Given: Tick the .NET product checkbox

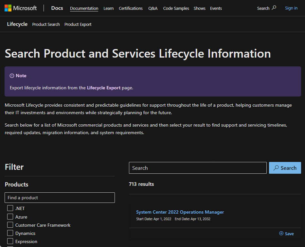Looking at the screenshot, I should pos(10,208).
